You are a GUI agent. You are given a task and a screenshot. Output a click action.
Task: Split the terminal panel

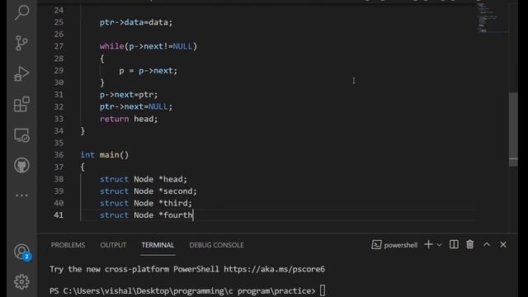tap(454, 244)
